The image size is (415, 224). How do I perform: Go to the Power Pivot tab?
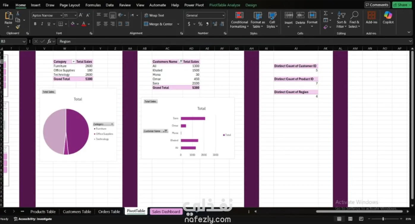pyautogui.click(x=194, y=5)
